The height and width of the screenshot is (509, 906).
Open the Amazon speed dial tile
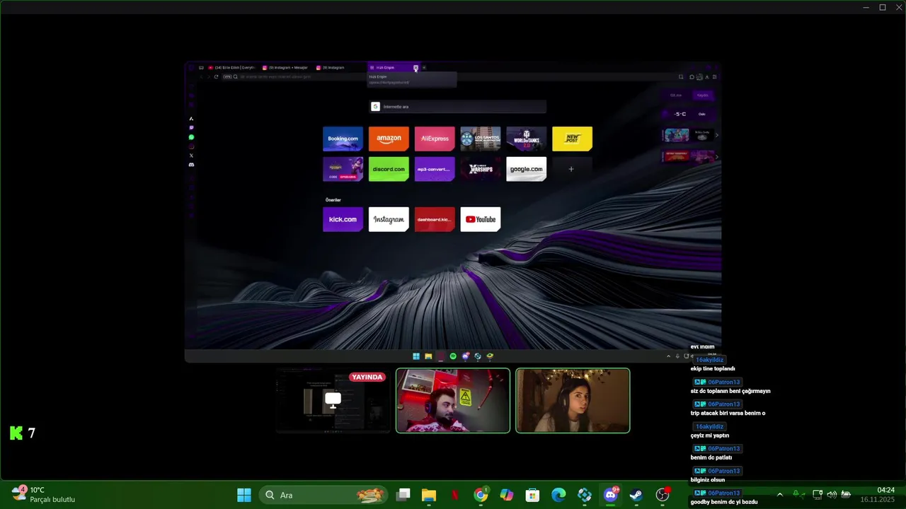[x=389, y=139]
